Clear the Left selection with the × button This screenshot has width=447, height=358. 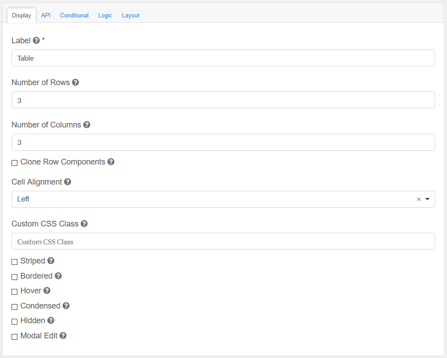tap(419, 199)
